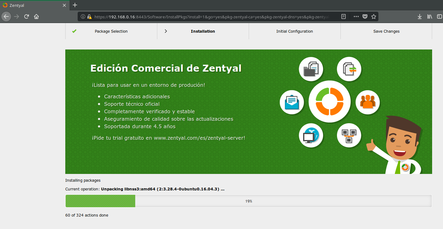Open the Pocket save icon
The height and width of the screenshot is (229, 443).
(x=365, y=16)
